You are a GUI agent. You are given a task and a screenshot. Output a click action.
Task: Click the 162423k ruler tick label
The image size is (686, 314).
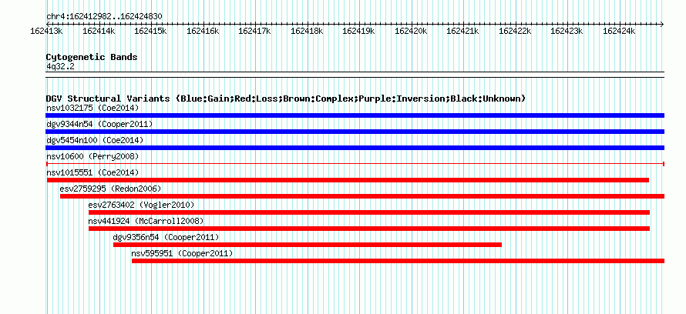point(567,31)
